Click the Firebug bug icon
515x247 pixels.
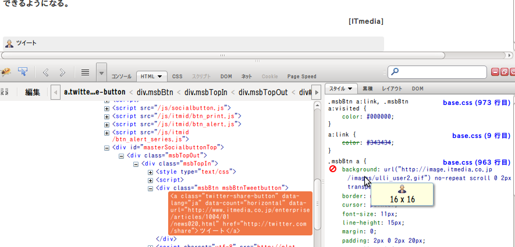tap(5, 72)
